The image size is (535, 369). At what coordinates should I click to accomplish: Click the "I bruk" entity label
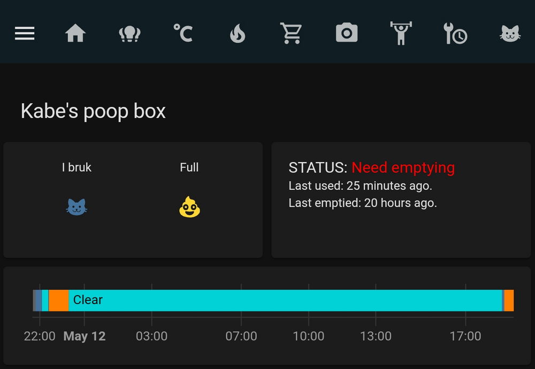[77, 167]
